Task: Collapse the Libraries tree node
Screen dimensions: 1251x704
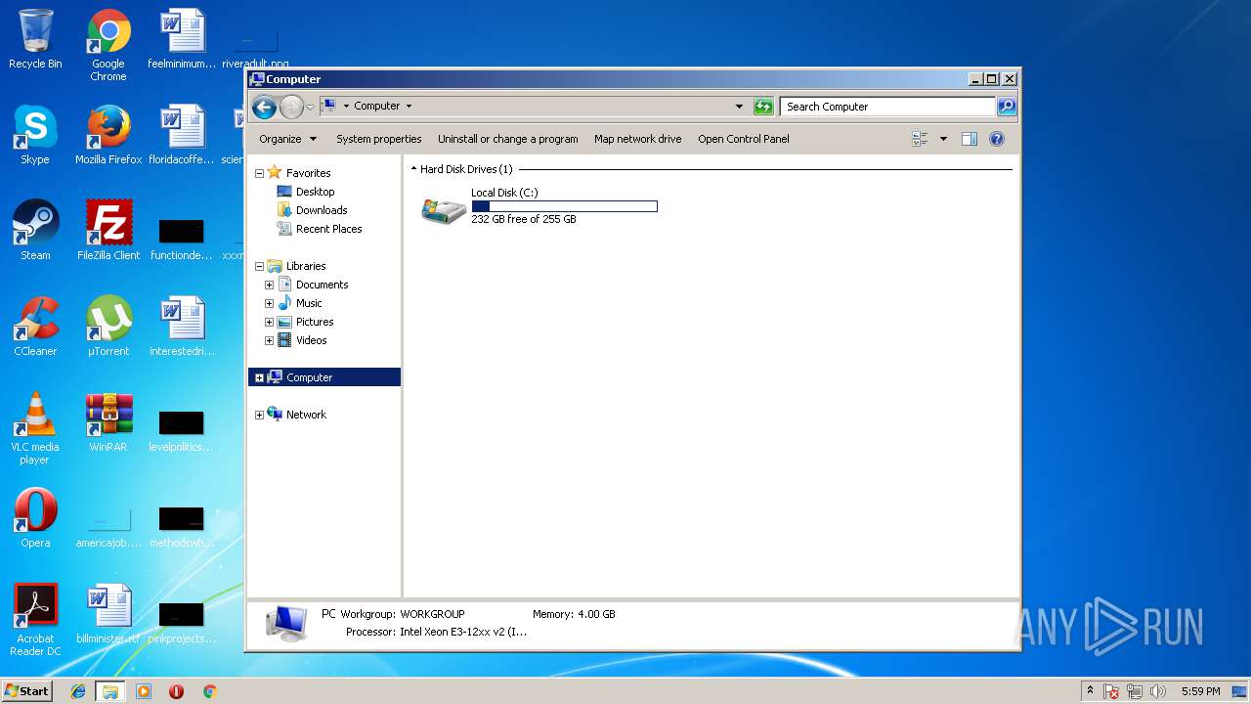Action: [259, 266]
